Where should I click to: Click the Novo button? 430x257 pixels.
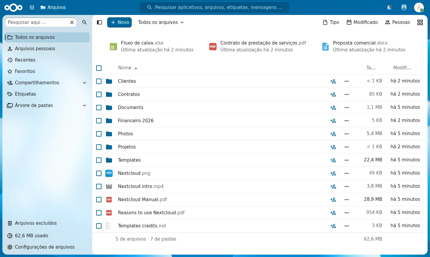pos(119,22)
